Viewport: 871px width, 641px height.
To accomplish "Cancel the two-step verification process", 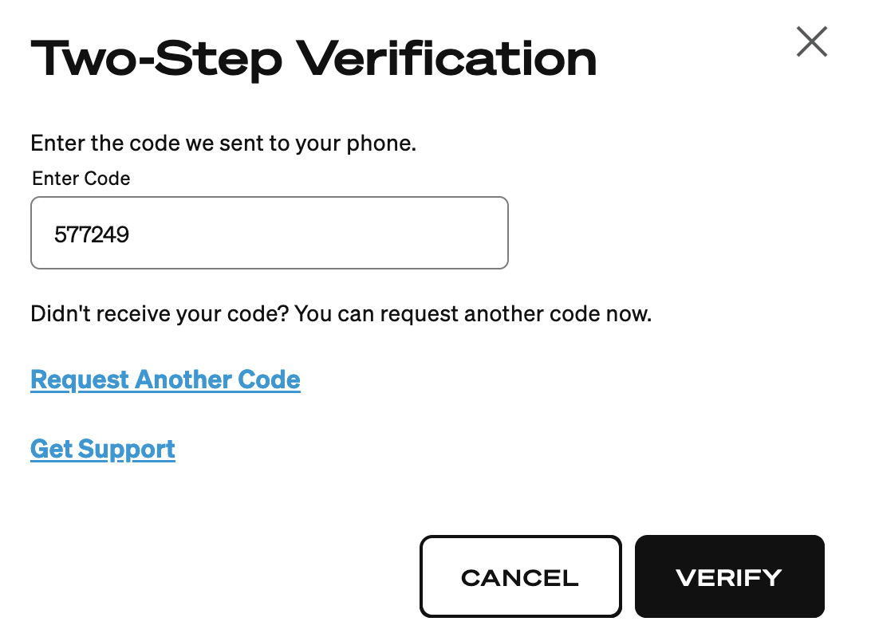I will 520,576.
